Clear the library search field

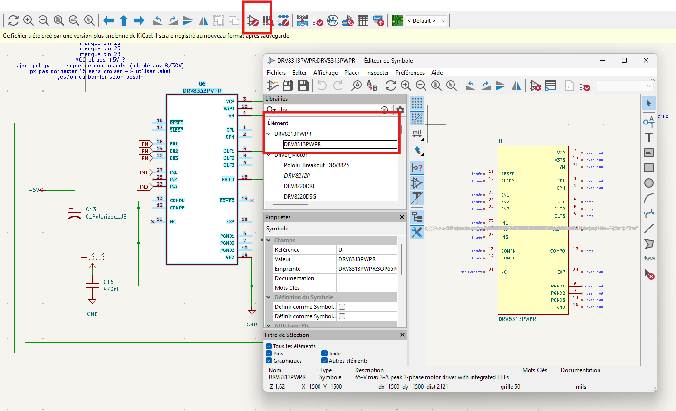[x=385, y=110]
